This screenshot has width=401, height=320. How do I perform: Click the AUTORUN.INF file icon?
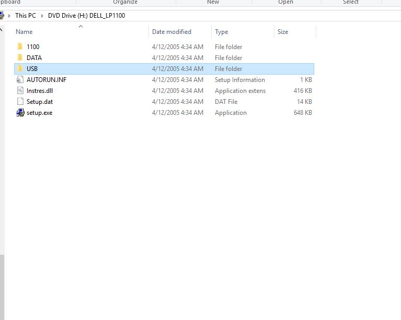[20, 80]
